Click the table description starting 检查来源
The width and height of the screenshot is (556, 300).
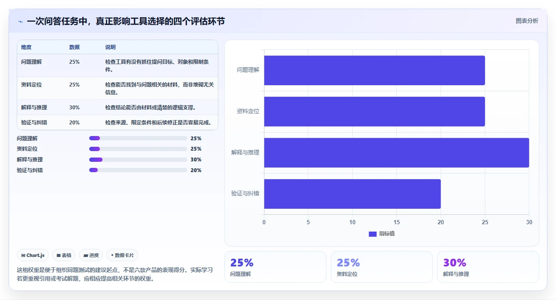coord(158,123)
